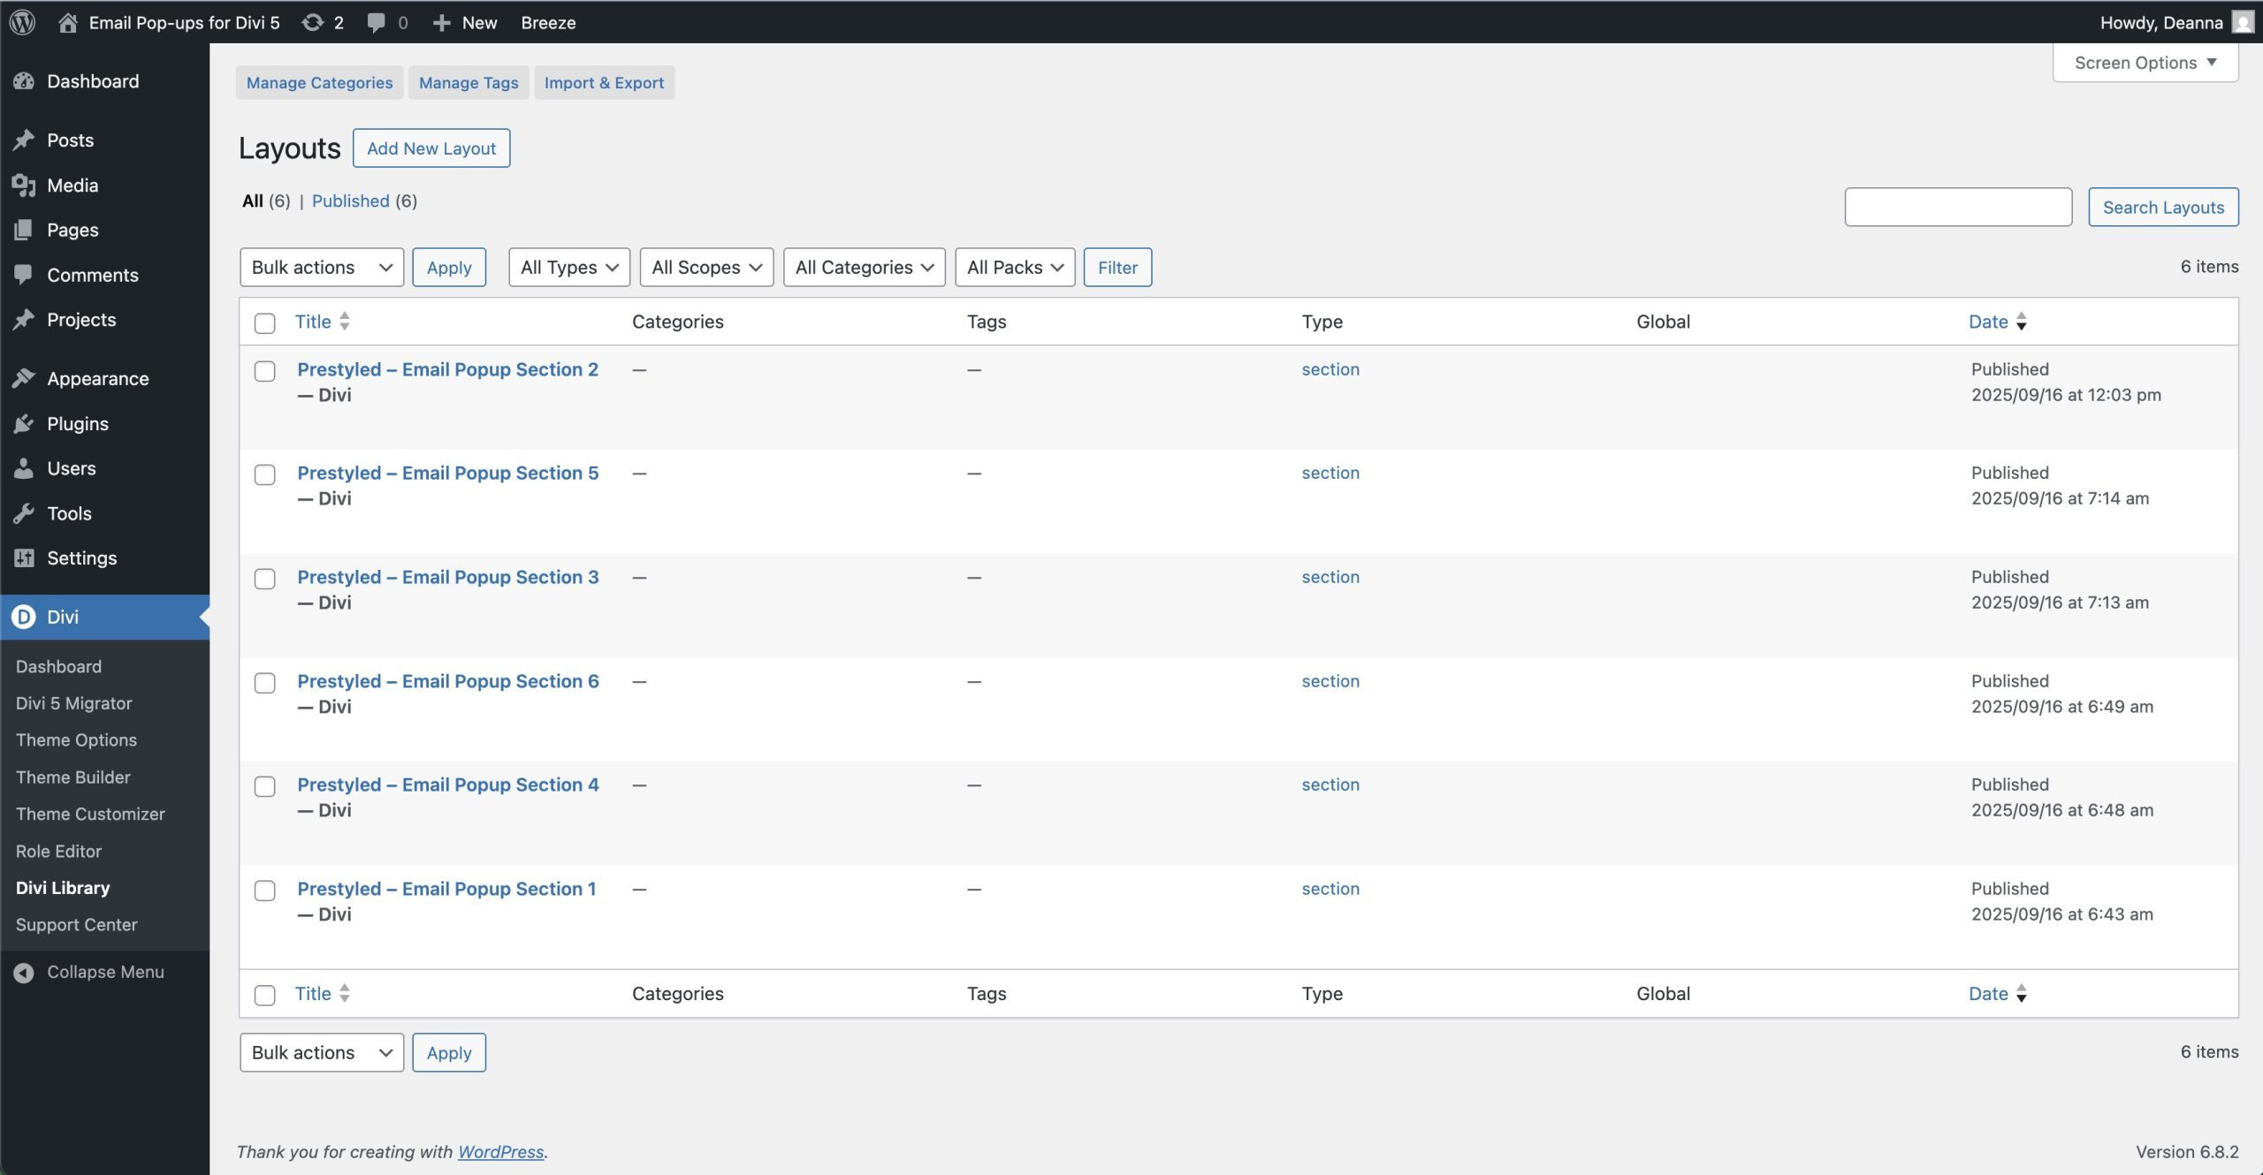Check the box for Email Popup Section 2

(x=264, y=371)
